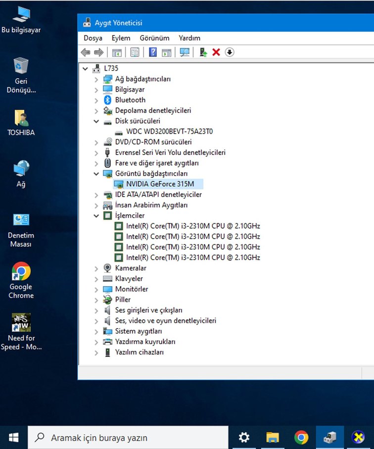Viewport: 374px width, 449px height.
Task: Scan for hardware changes via monitor icon
Action: [185, 52]
